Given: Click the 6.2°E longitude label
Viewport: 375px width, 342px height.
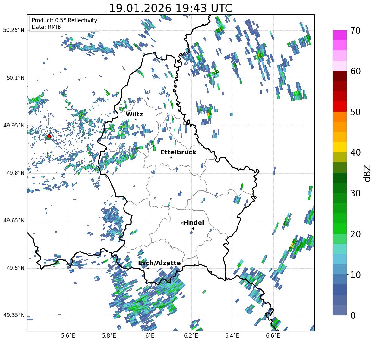Looking at the screenshot, I should [x=191, y=336].
